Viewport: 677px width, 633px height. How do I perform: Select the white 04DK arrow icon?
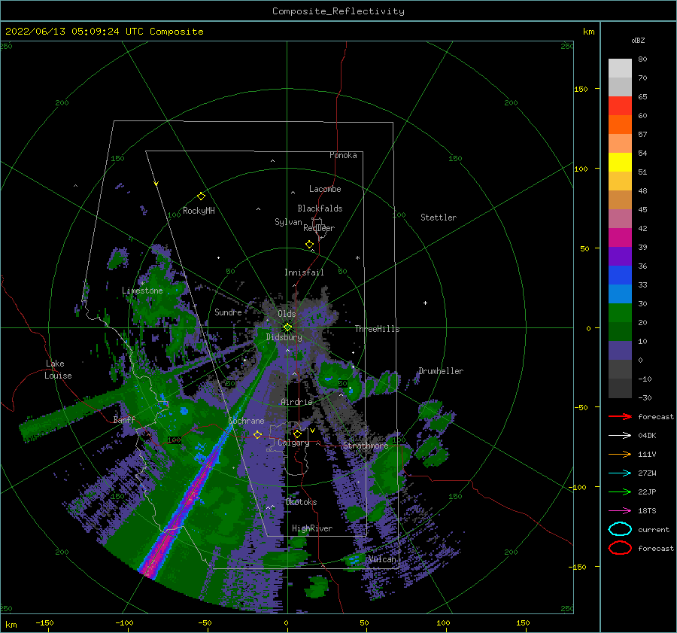[620, 436]
